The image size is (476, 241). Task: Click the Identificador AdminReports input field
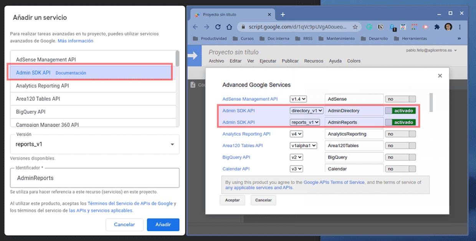95,178
